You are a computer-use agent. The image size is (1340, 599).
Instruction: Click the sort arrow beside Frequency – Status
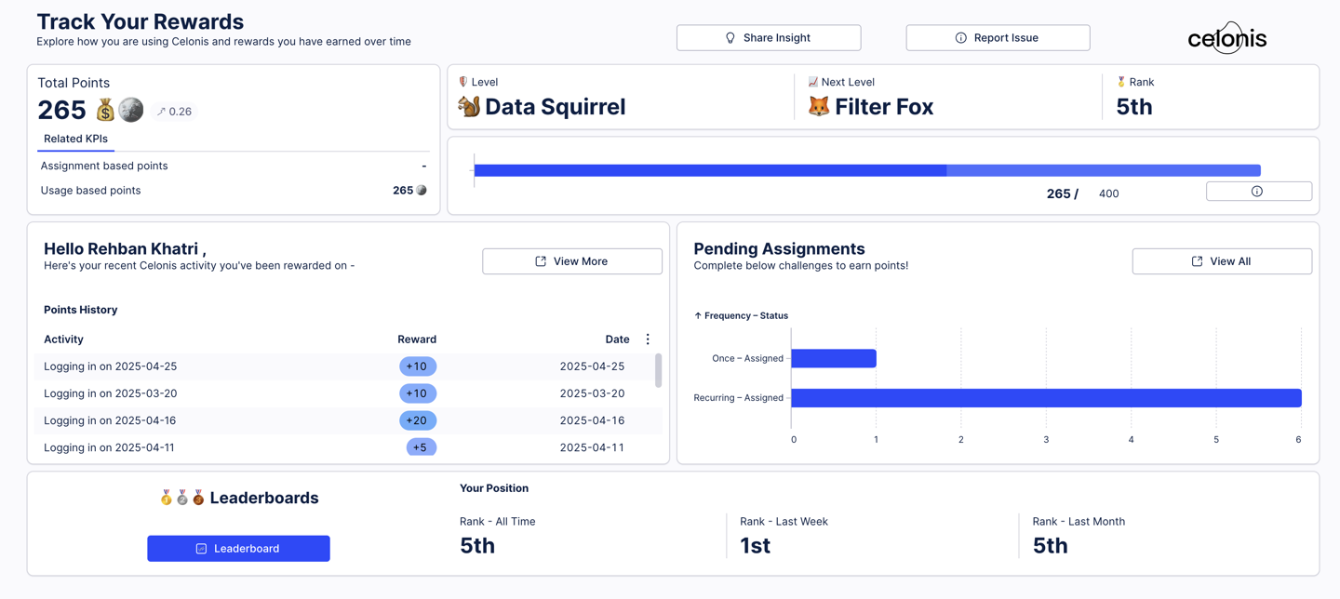[698, 316]
